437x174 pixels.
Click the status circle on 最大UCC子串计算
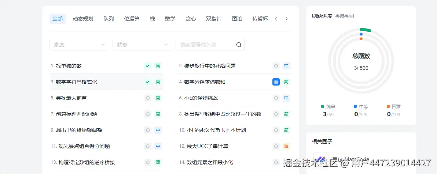click(276, 146)
